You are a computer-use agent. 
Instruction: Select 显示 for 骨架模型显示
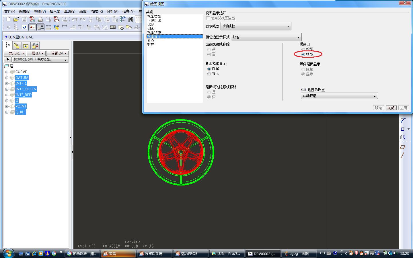[x=209, y=74]
